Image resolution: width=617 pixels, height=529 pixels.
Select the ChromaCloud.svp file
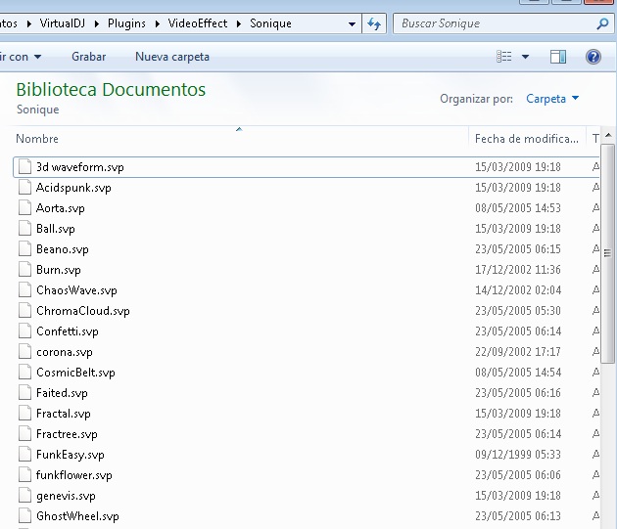83,311
